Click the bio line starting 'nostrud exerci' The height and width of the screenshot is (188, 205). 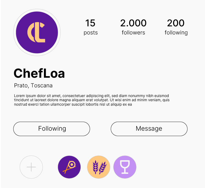click(x=73, y=104)
